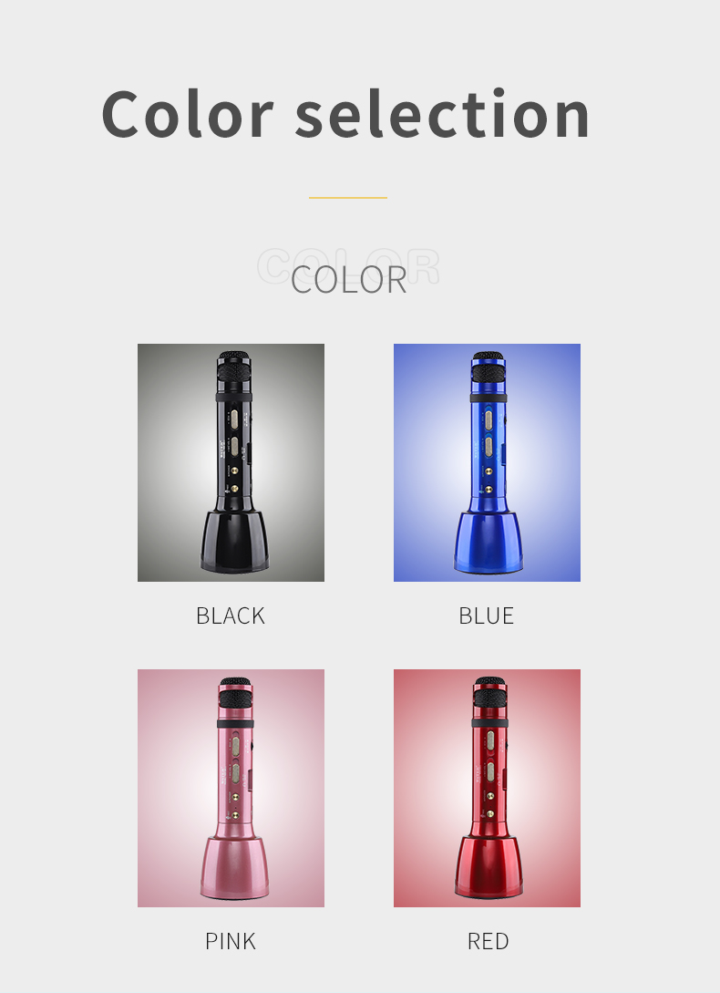720x993 pixels.
Task: Click the red microphone's mesh head
Action: pos(489,691)
